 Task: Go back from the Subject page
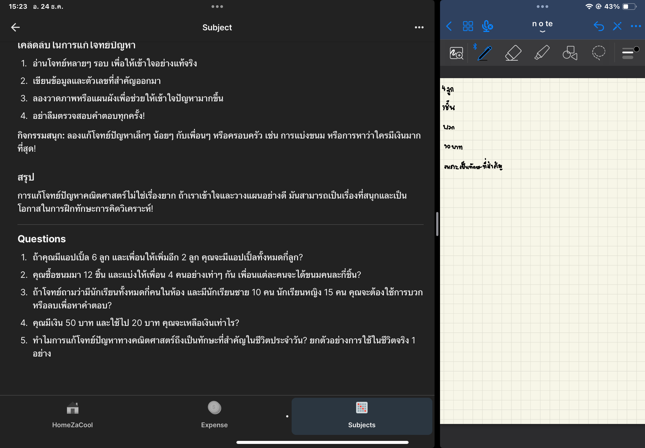point(16,27)
